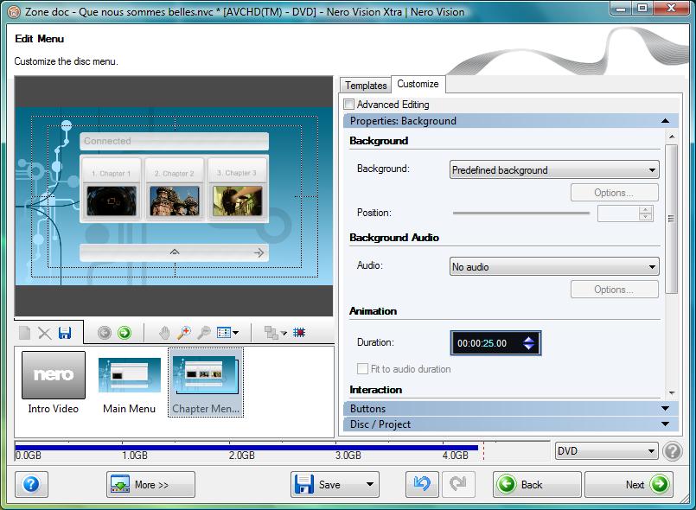Screen dimensions: 696x510
Task: Select the Chapter Menu thumbnail
Action: [206, 383]
